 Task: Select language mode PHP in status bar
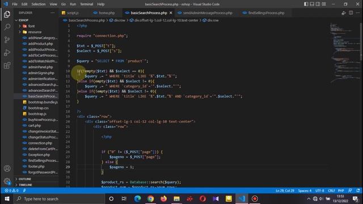coord(341,190)
